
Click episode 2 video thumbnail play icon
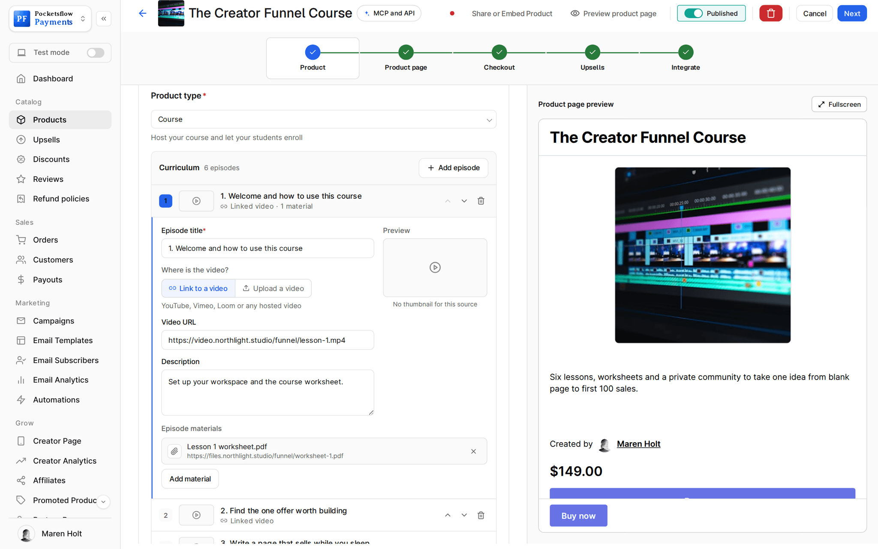[196, 515]
